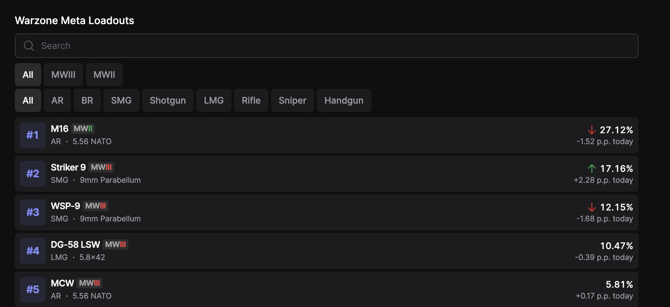Filter loadouts by MWIII game
670x307 pixels.
[x=63, y=75]
